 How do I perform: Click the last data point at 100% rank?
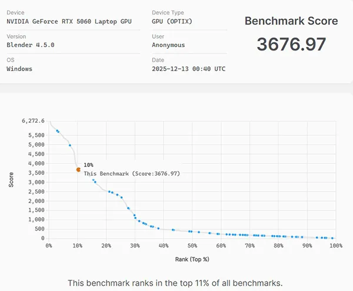tap(332, 238)
